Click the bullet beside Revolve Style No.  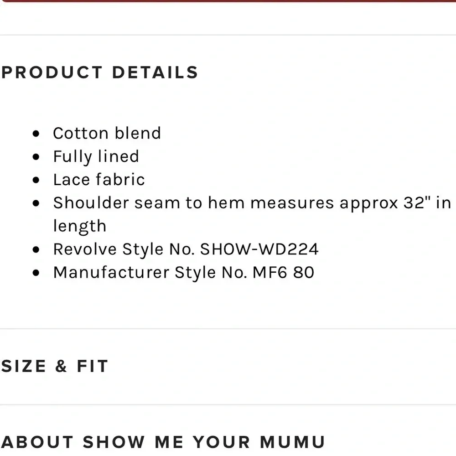point(36,250)
